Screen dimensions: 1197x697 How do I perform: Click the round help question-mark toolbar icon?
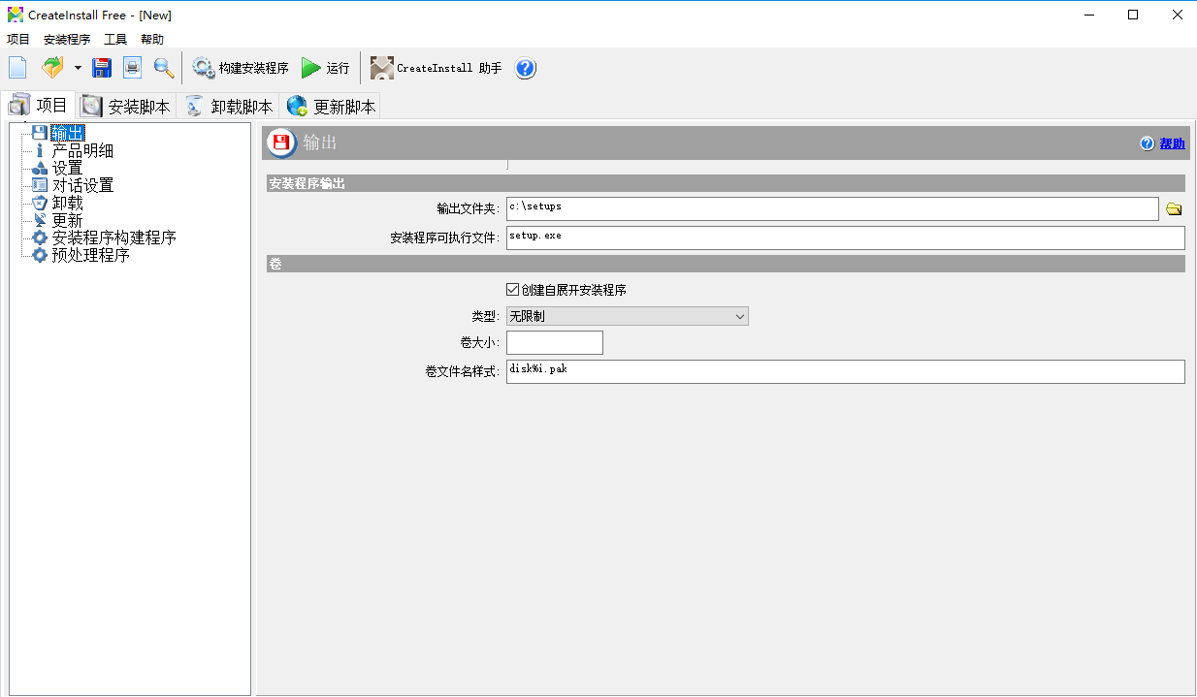click(525, 68)
